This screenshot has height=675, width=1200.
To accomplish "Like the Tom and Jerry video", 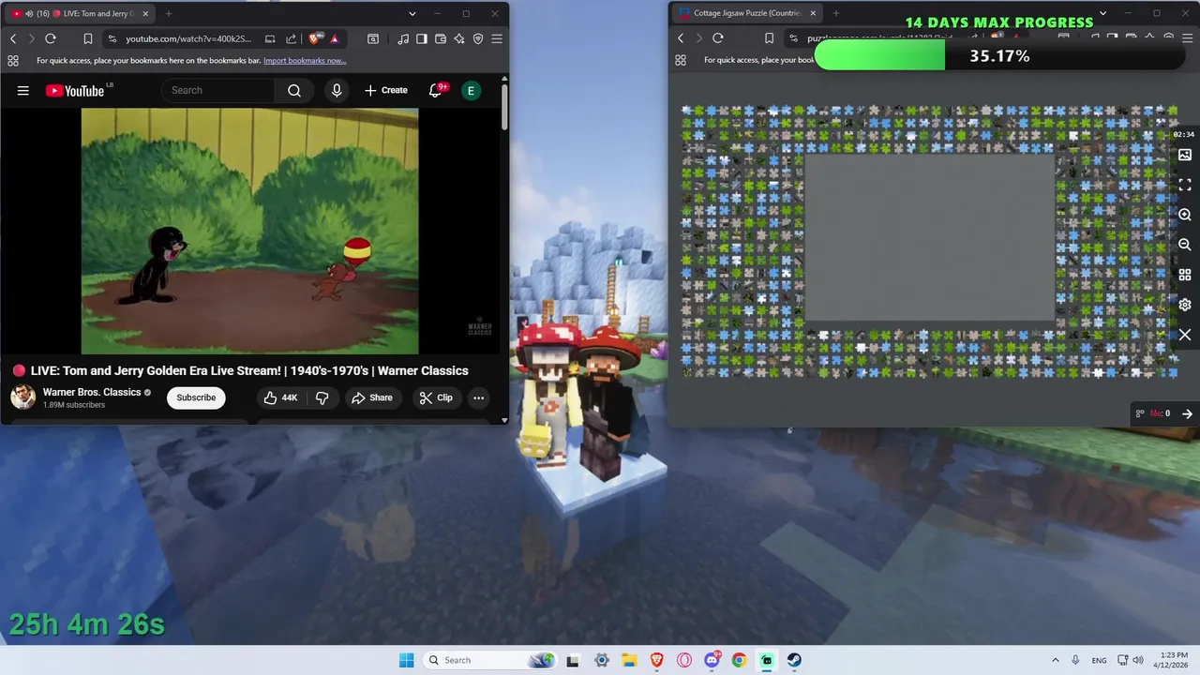I will click(x=280, y=397).
